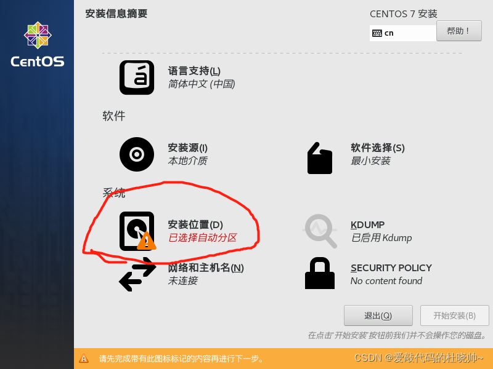Click the installation source disc icon
The image size is (493, 369).
[136, 154]
